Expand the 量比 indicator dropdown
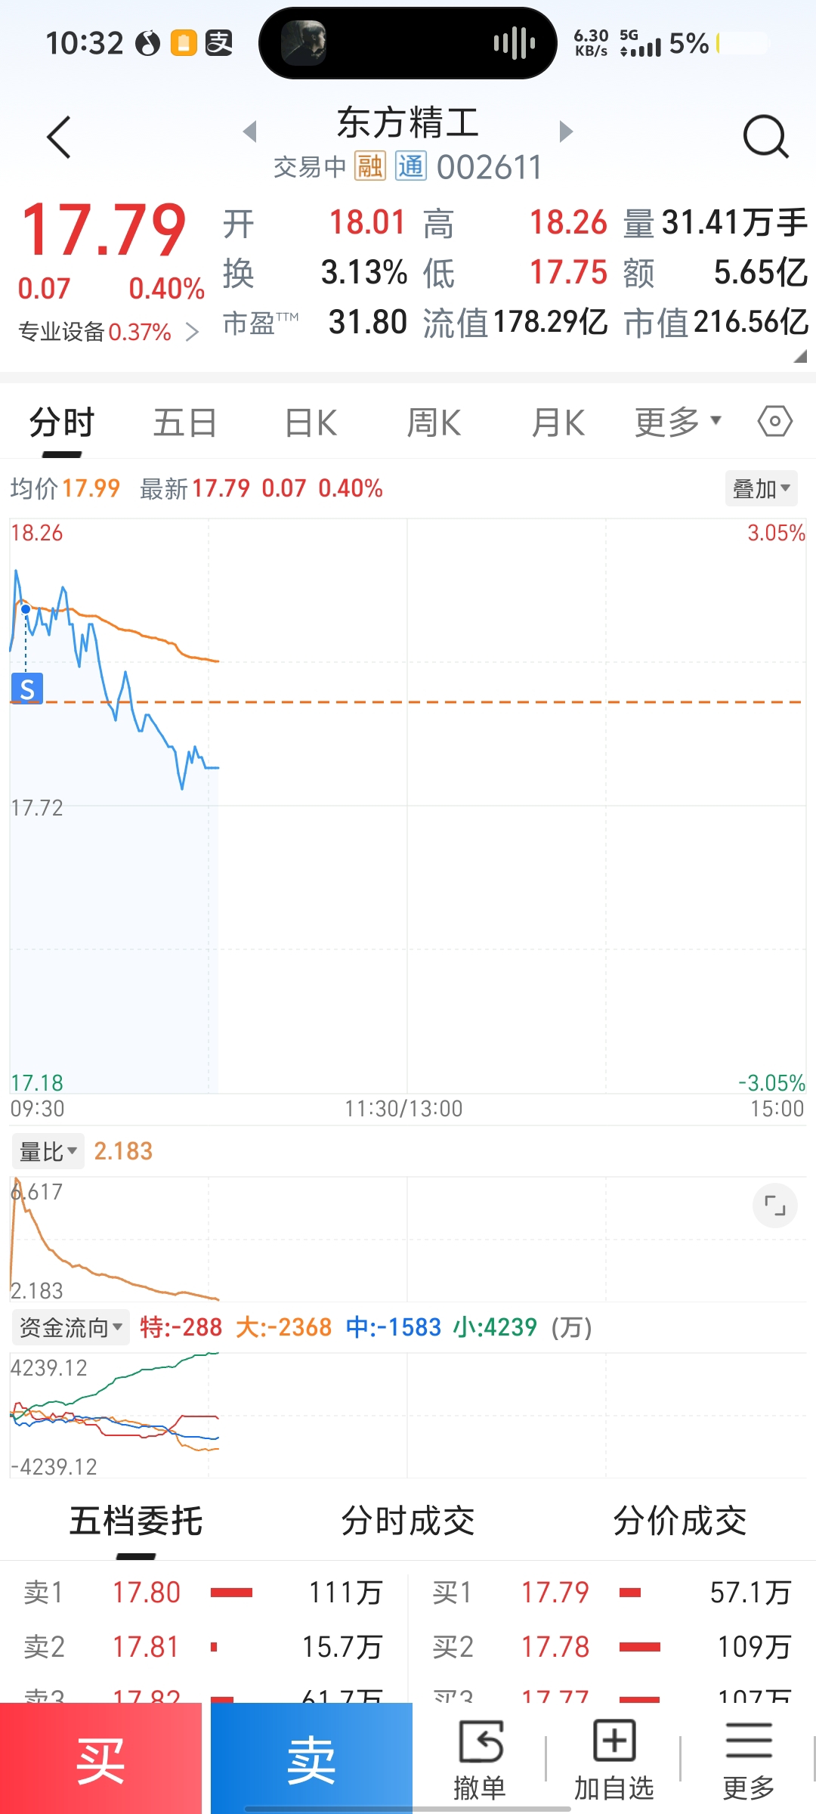The image size is (816, 1814). [x=48, y=1152]
